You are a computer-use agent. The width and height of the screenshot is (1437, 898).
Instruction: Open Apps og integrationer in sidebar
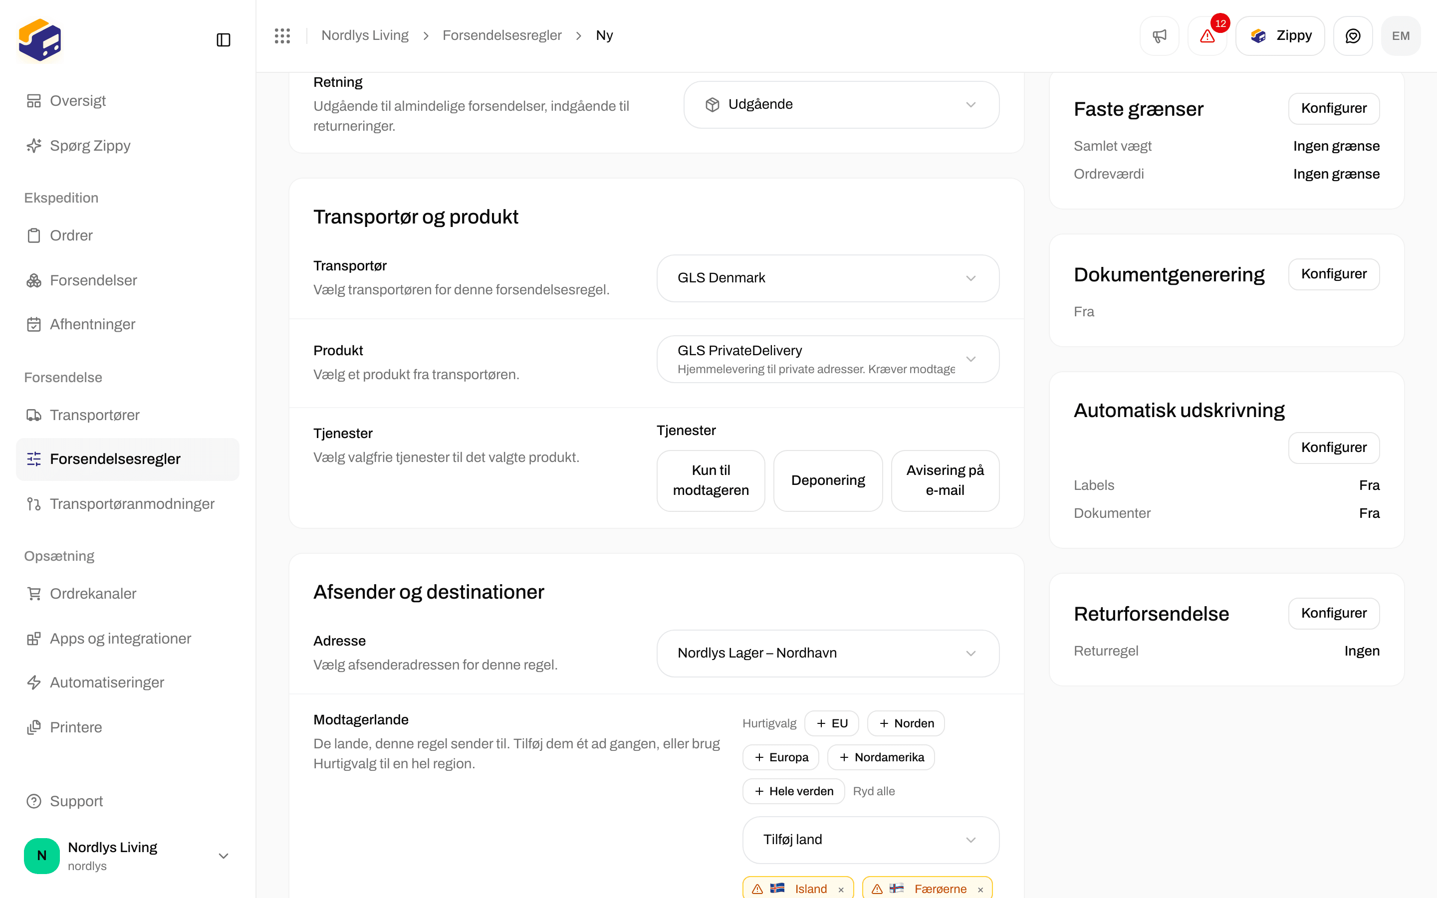[128, 639]
